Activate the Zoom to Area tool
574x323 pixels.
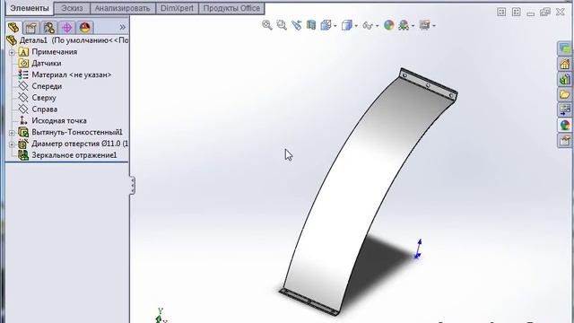282,25
